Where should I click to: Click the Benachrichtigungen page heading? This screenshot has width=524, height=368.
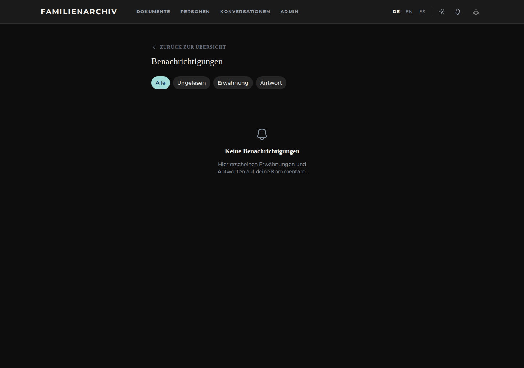[x=187, y=62]
